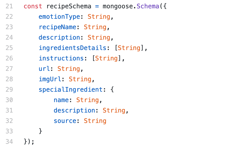The image size is (249, 149).
Task: Click the instructions property name
Action: point(61,58)
